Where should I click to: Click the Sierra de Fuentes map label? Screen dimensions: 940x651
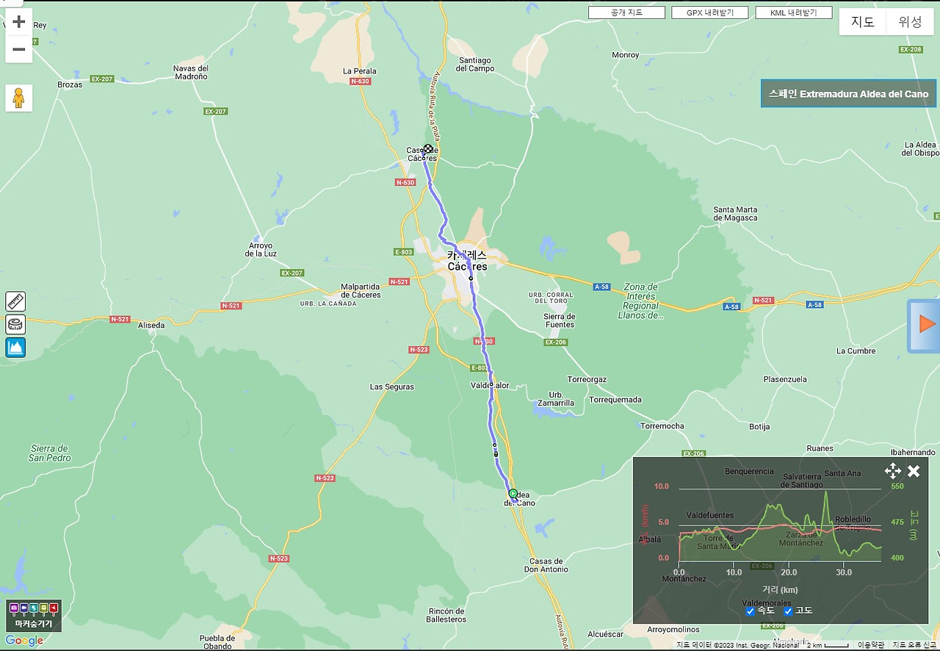pos(560,320)
